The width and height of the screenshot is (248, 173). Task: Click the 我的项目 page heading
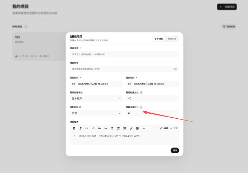tap(20, 6)
